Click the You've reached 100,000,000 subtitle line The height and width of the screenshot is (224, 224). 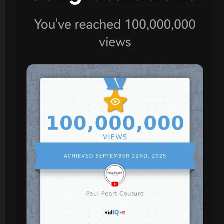click(115, 24)
